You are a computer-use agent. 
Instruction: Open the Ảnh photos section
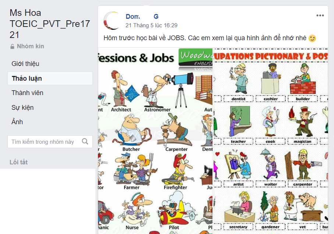coord(17,122)
